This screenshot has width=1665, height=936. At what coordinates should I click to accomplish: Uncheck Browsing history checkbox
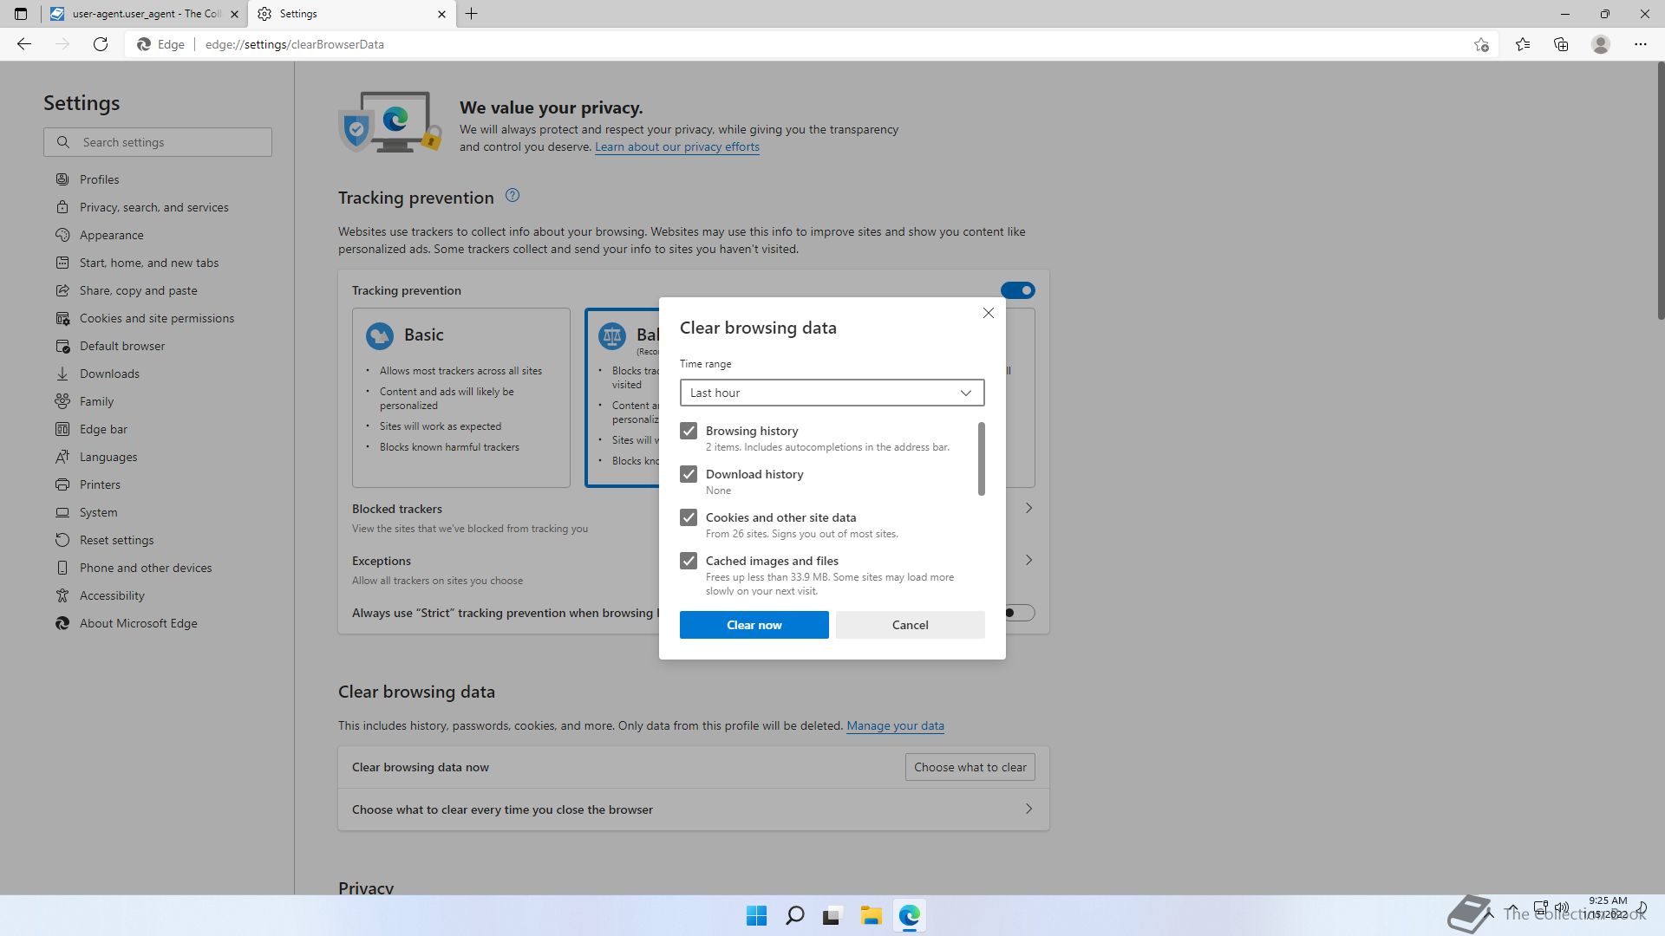click(689, 431)
